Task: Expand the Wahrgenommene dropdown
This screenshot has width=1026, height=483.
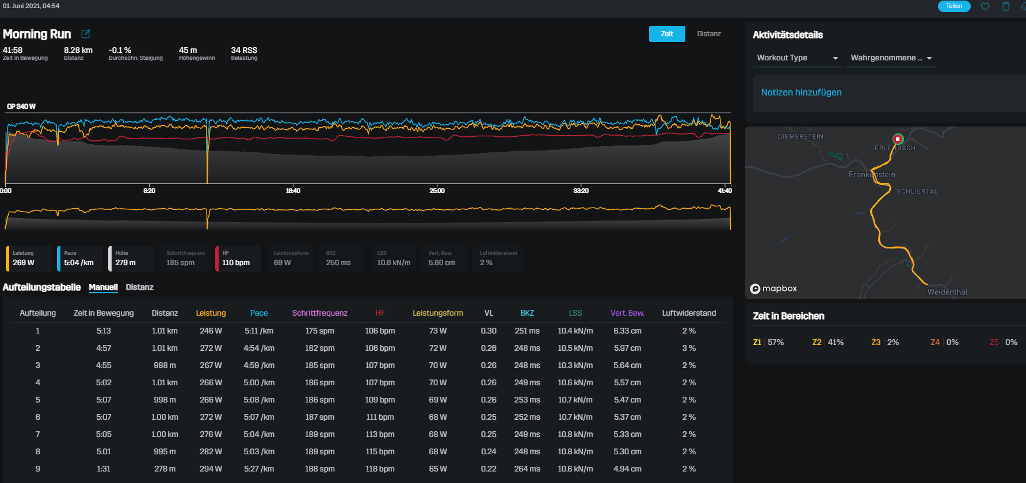Action: point(891,58)
